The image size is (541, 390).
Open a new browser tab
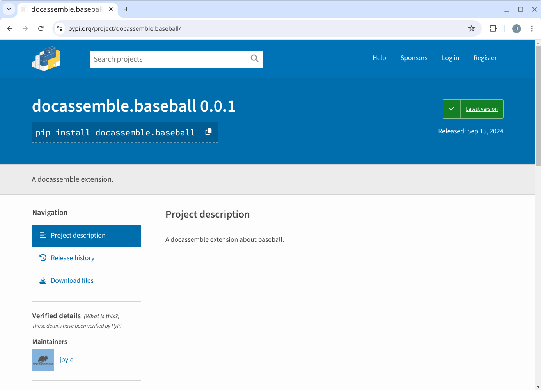(x=126, y=9)
